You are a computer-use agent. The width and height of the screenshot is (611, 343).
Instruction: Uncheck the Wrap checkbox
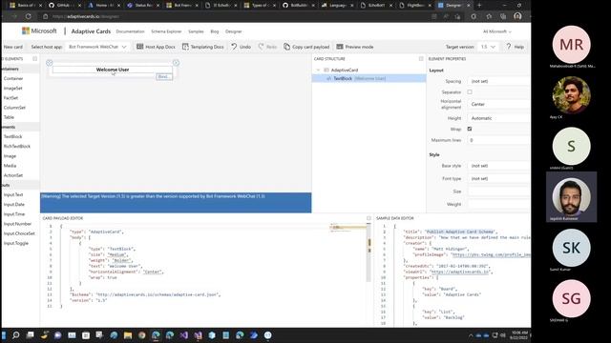(470, 129)
